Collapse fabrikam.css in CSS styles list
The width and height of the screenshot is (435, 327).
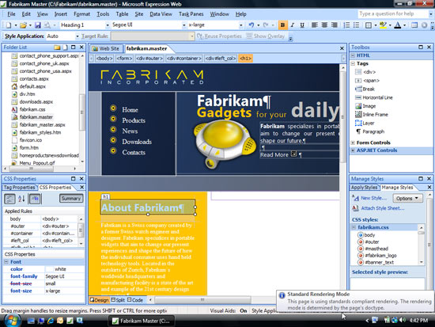(354, 227)
